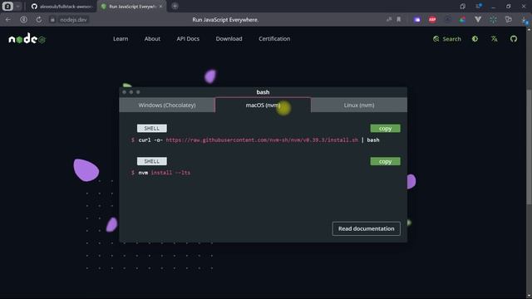Click the Read documentation button

(x=366, y=228)
